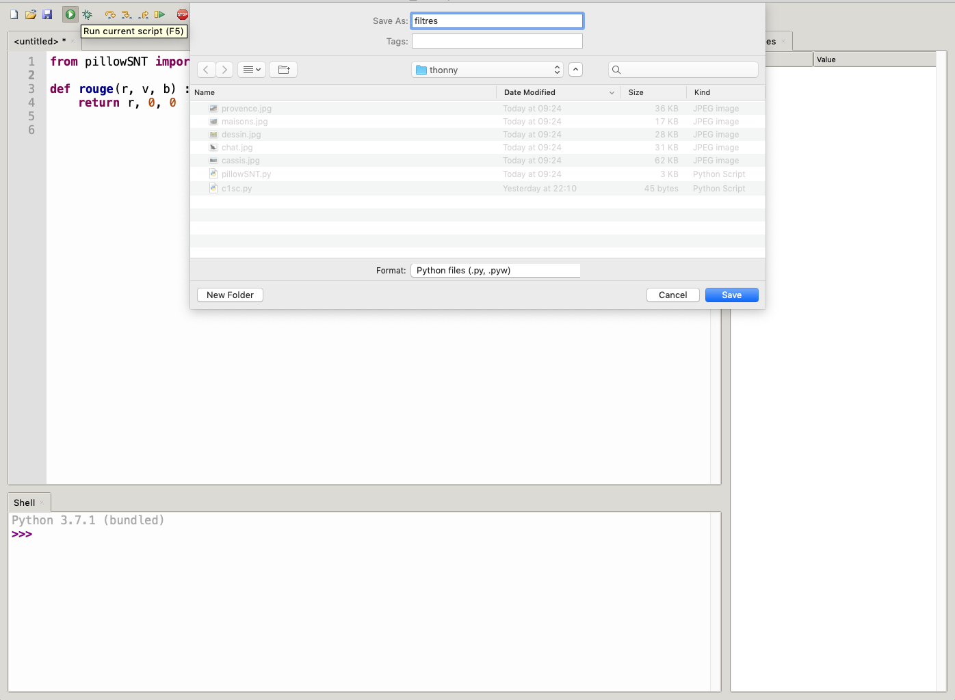Click the Resume debug icon
955x700 pixels.
(159, 14)
